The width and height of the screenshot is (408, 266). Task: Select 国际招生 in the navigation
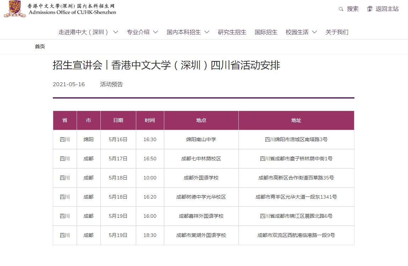pyautogui.click(x=266, y=32)
